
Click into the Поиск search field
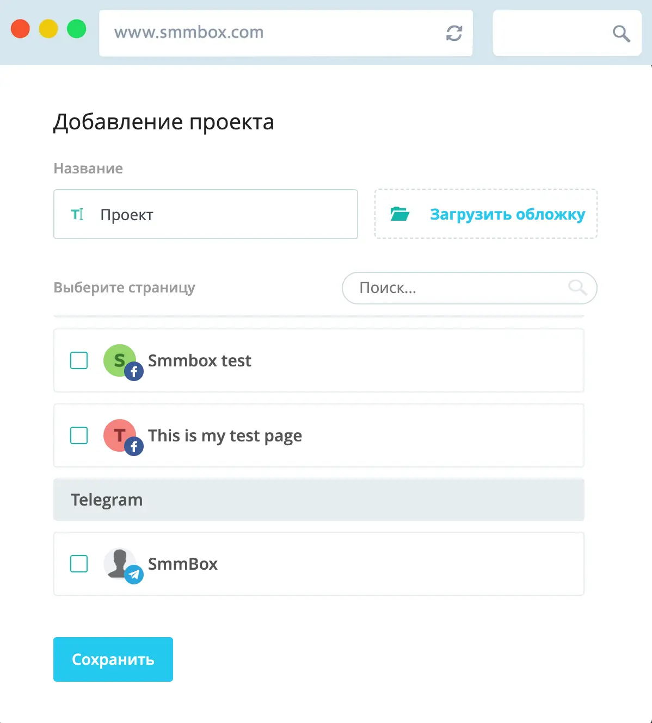469,288
